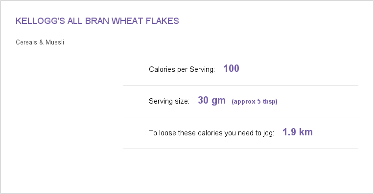Click the word BRAN in the heading
The image size is (374, 194).
97,21
